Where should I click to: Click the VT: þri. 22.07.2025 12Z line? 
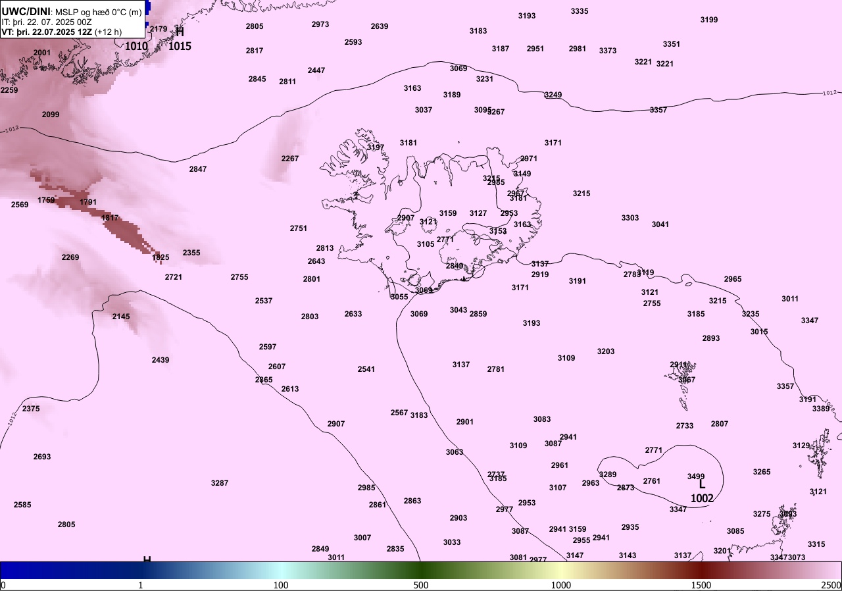click(x=47, y=32)
